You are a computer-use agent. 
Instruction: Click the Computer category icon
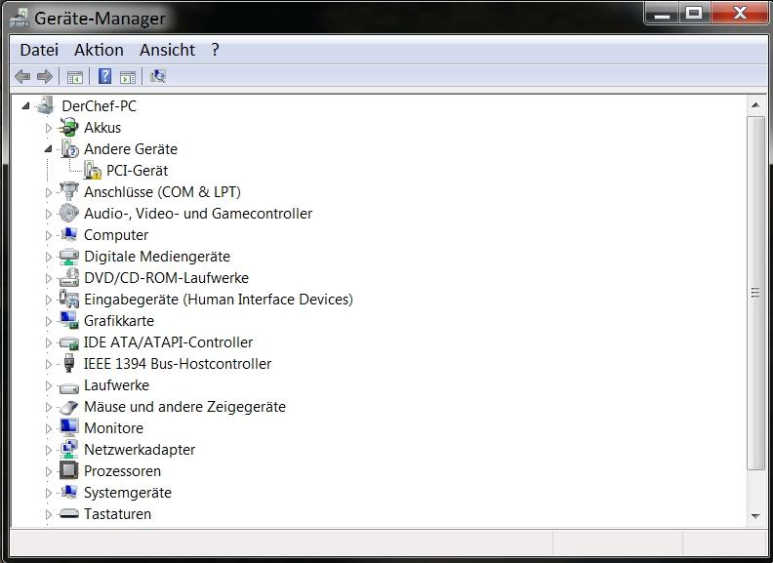[x=68, y=235]
